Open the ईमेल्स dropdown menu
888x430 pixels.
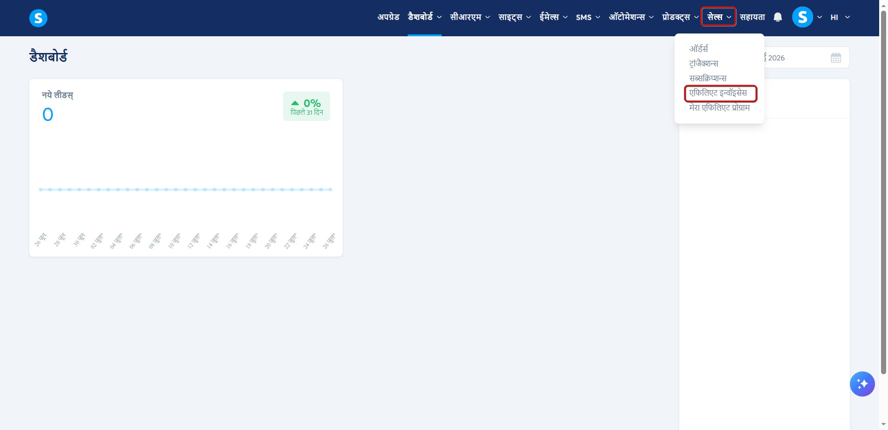click(x=554, y=17)
